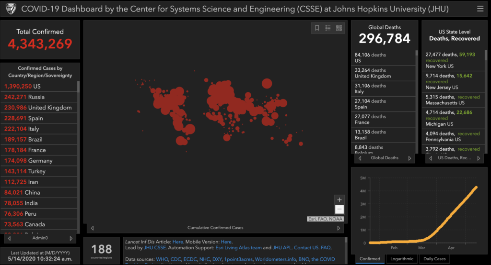Click right arrow beside US Deaths, Rec... pager
The image size is (491, 265).
[x=479, y=158]
